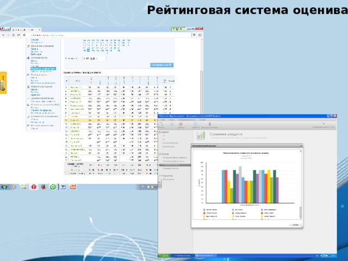Click the date input field beside the calendar

pos(94,58)
